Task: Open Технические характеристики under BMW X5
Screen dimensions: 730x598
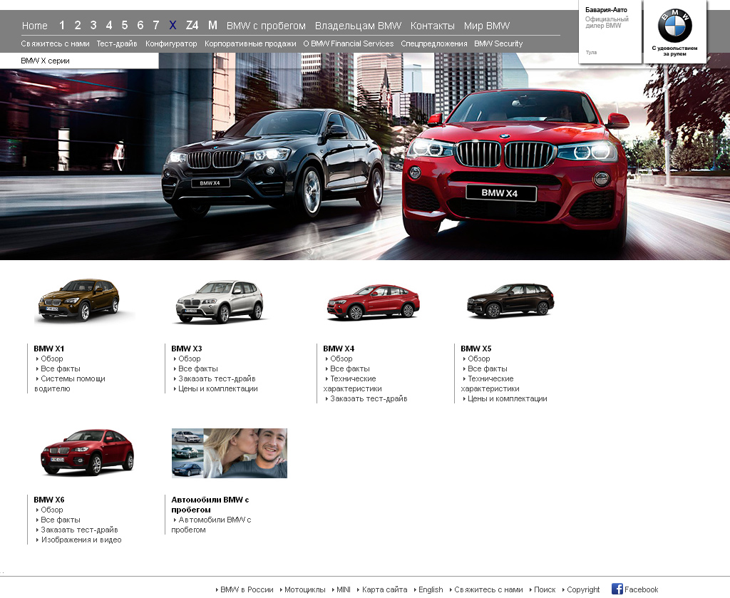Action: [x=490, y=383]
